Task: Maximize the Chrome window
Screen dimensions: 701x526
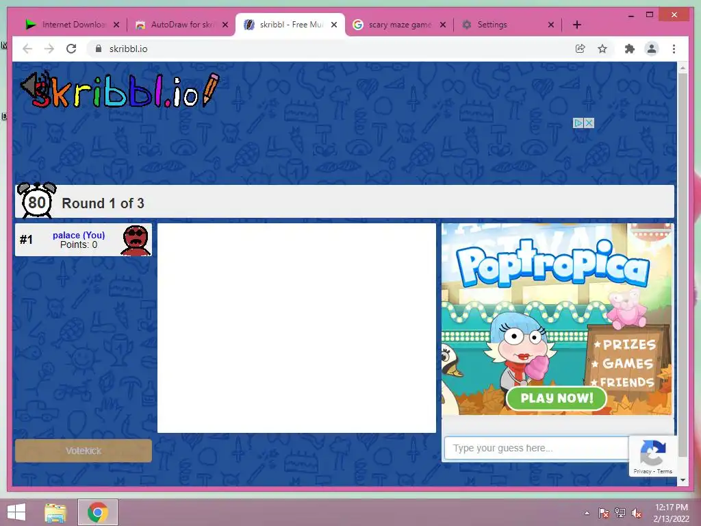Action: (x=650, y=15)
